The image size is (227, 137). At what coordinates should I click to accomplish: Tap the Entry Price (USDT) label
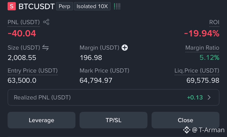(33, 71)
